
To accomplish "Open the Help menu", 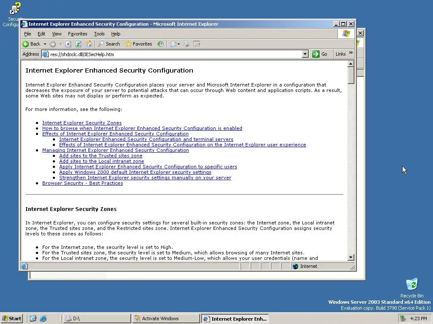I will coord(116,34).
